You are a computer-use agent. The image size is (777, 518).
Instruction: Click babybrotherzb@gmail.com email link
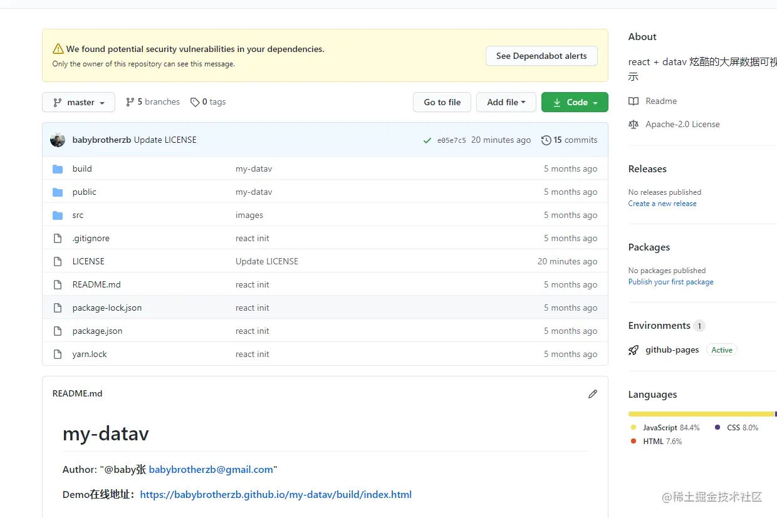211,470
